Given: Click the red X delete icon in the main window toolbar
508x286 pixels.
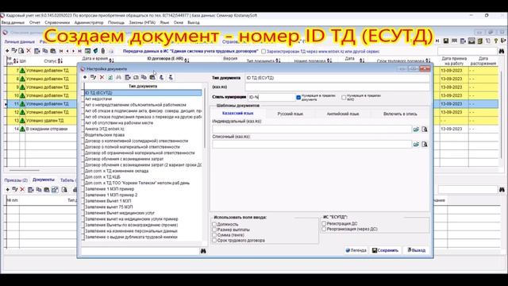Looking at the screenshot, I should point(29,51).
